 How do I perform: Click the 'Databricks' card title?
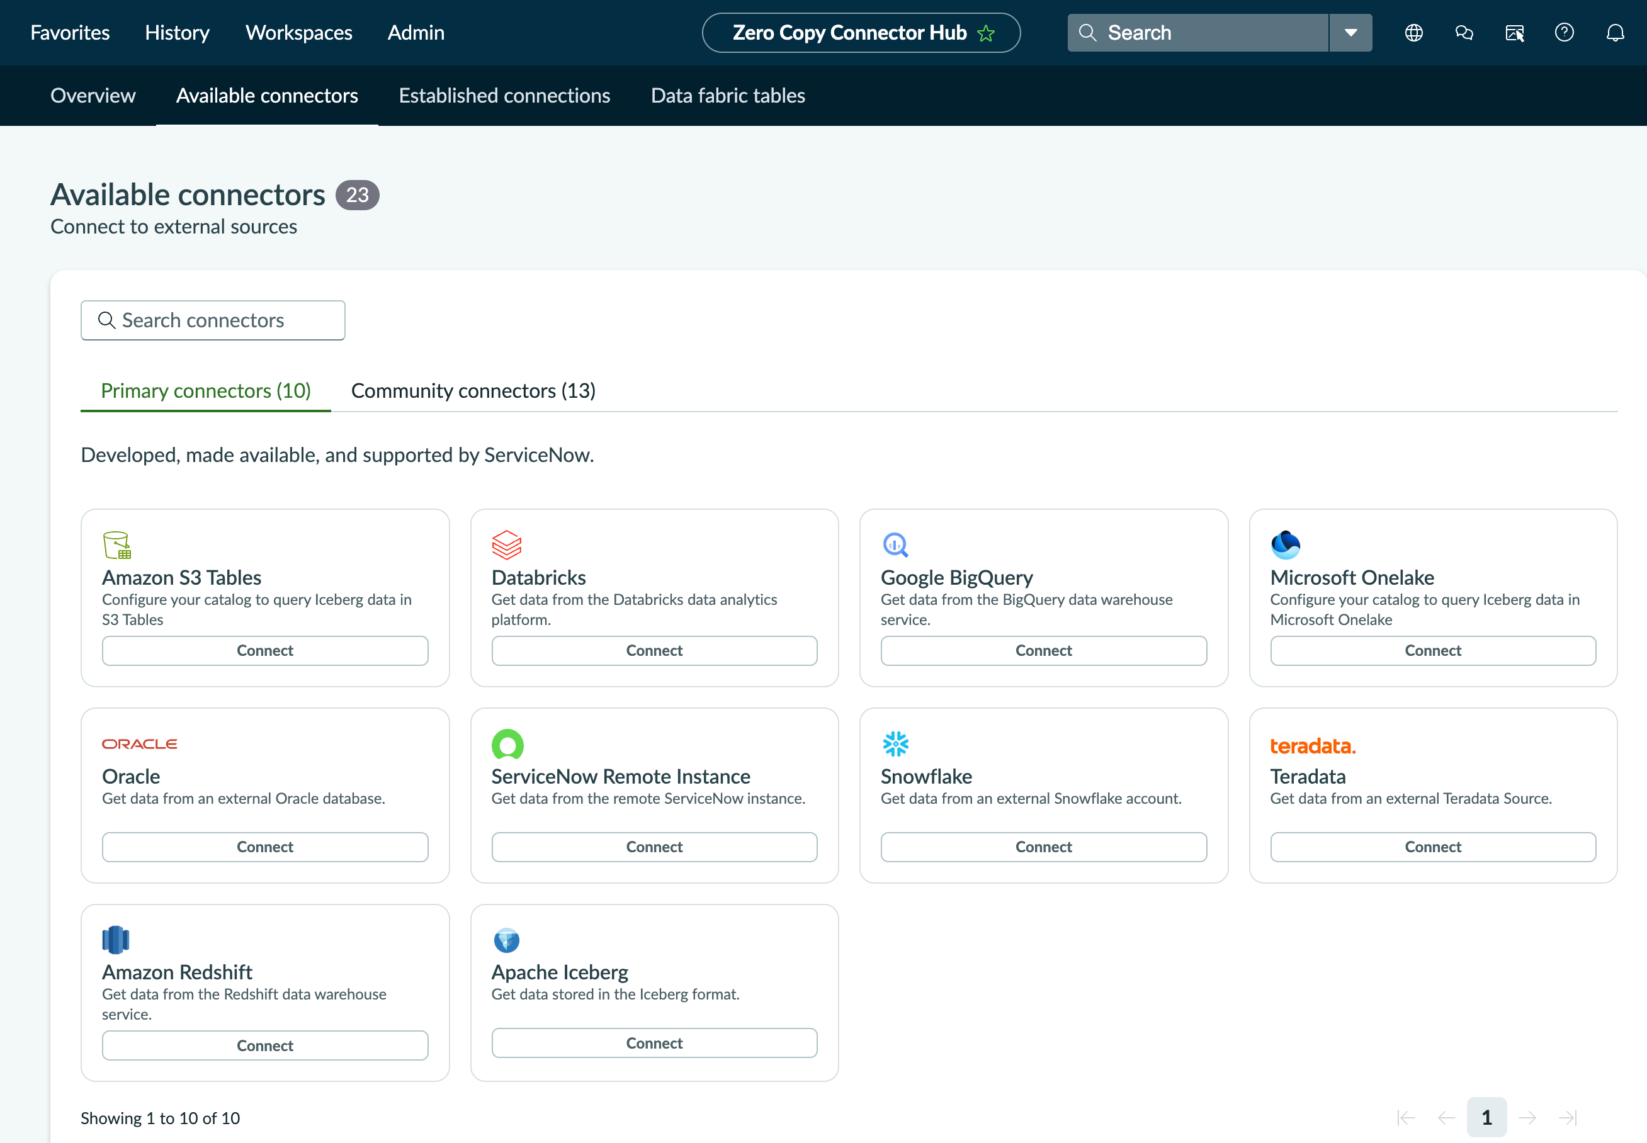pos(539,577)
